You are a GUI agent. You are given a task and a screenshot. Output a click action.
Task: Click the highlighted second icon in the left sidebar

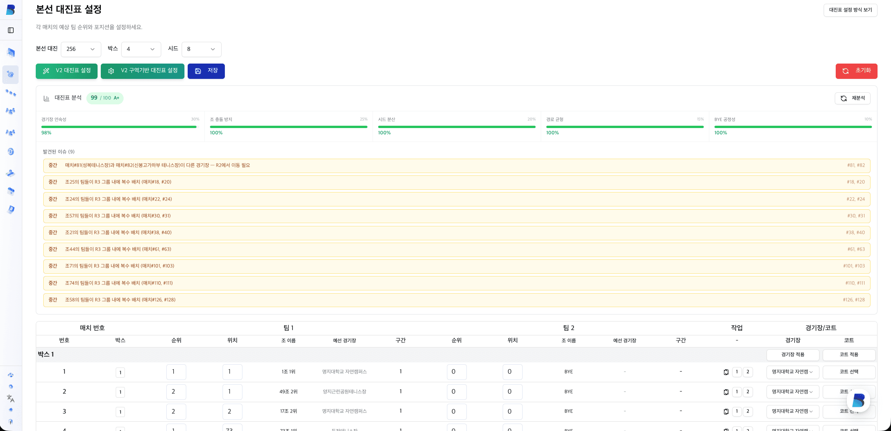click(11, 74)
